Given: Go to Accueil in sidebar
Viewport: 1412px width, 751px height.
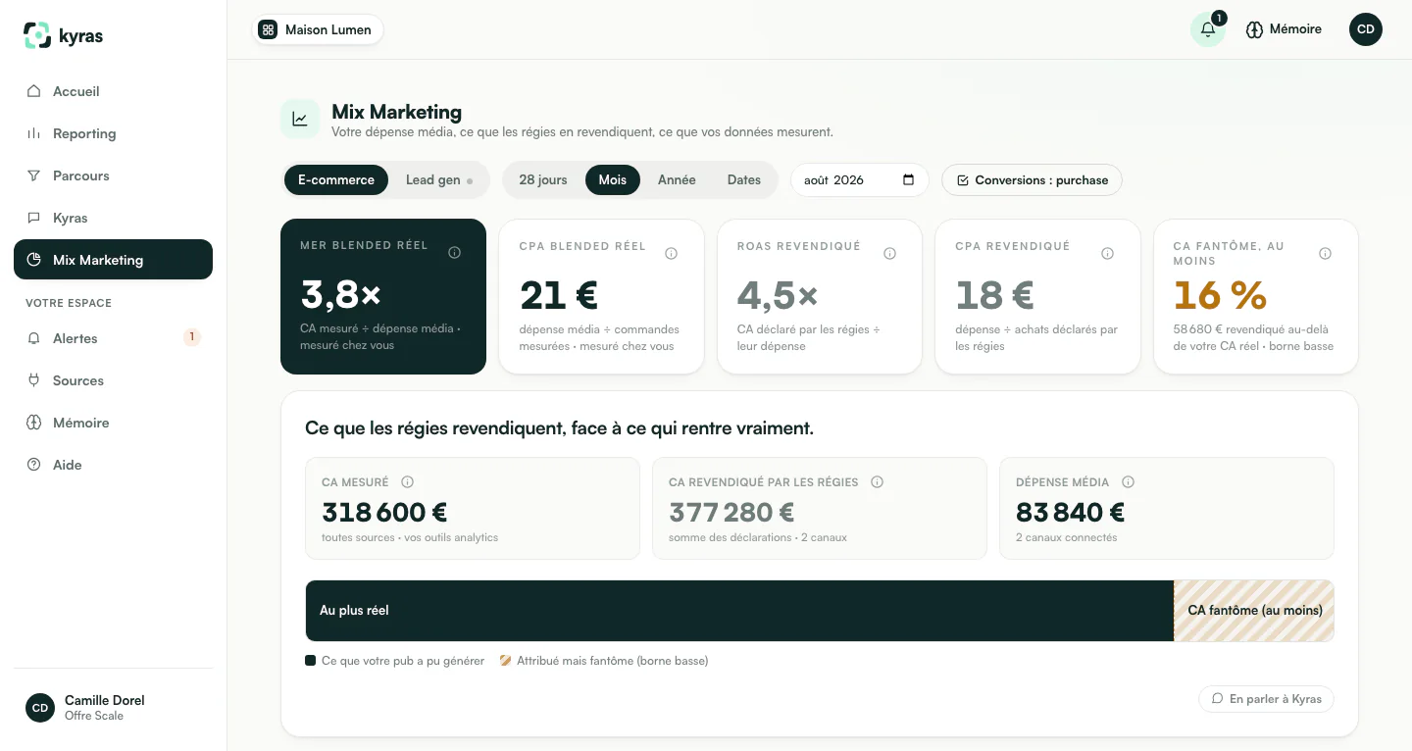Looking at the screenshot, I should click(x=113, y=91).
